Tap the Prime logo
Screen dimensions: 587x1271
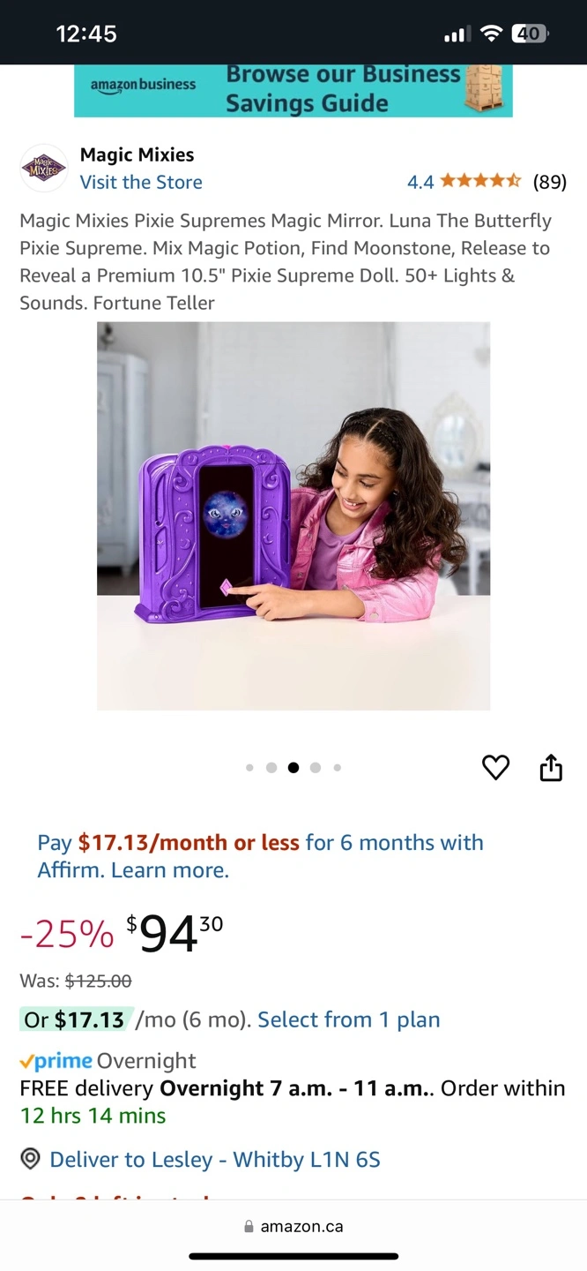56,1061
